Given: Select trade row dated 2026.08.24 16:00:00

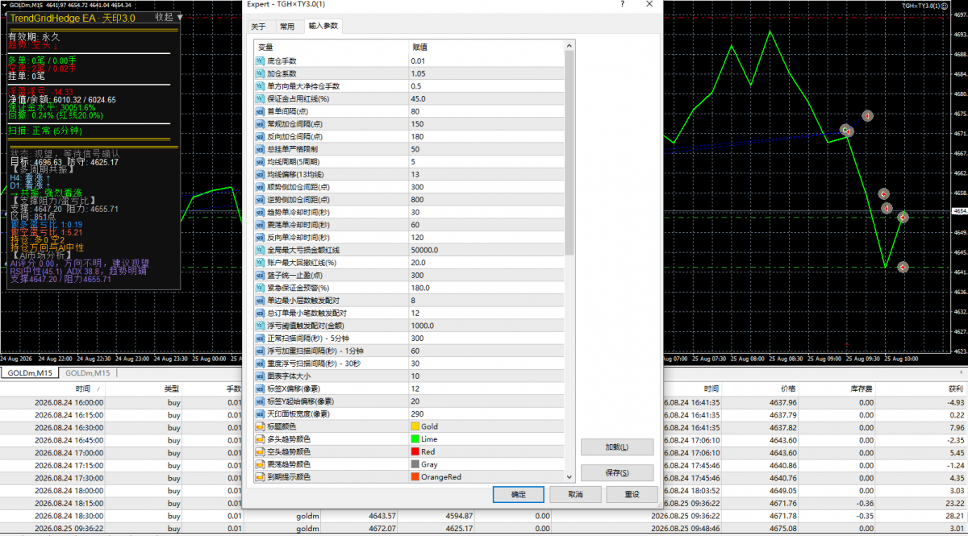Looking at the screenshot, I should (121, 402).
